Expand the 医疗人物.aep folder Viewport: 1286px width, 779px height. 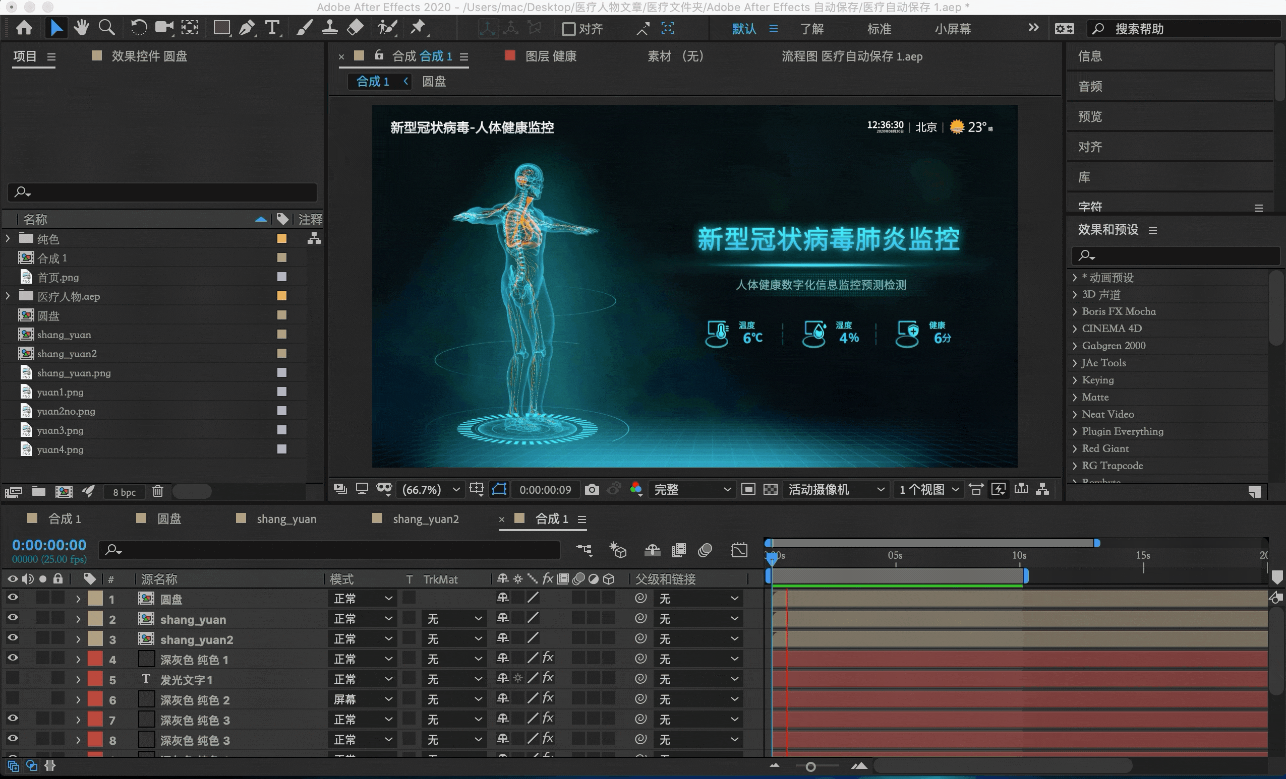(8, 296)
